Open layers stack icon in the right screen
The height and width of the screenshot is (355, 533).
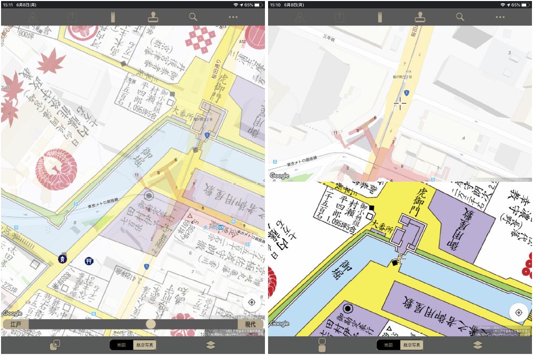point(478,345)
